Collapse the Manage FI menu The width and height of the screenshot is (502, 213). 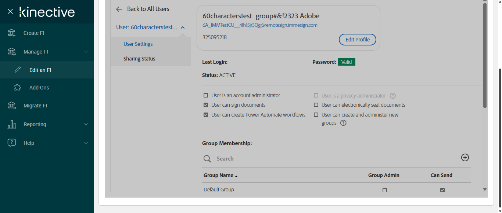pos(86,52)
